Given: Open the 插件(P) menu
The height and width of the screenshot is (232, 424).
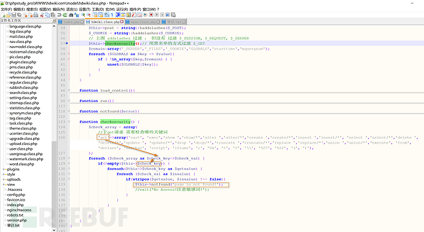Looking at the screenshot, I should (135, 9).
